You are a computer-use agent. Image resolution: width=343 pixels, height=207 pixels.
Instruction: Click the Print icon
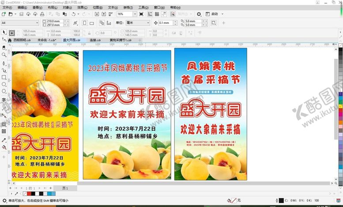point(42,14)
